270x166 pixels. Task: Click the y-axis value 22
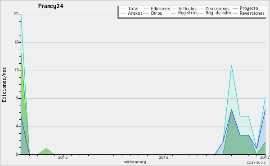(16, 14)
